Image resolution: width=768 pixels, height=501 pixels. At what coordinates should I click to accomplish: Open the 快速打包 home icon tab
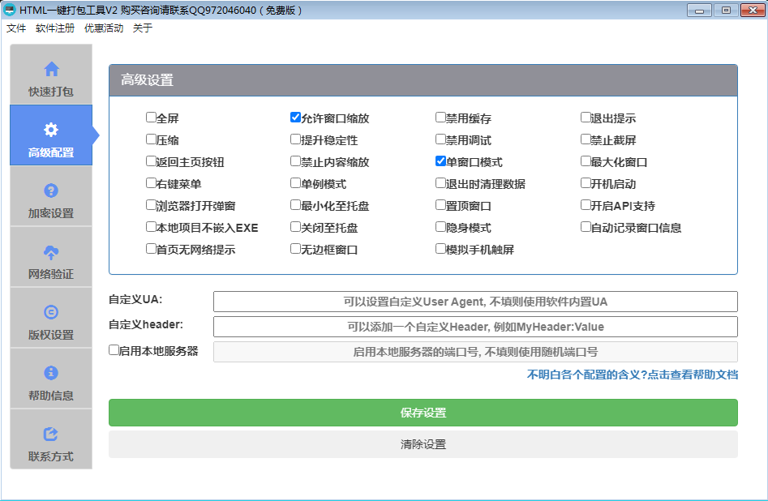[51, 70]
